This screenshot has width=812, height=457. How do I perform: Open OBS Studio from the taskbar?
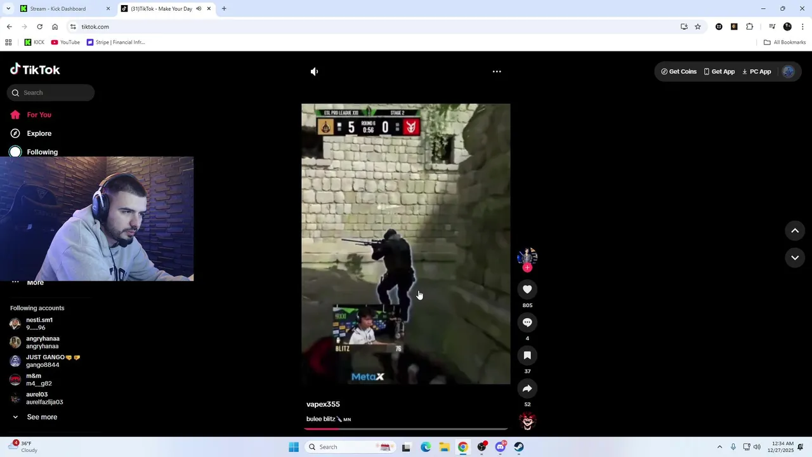coord(481,447)
